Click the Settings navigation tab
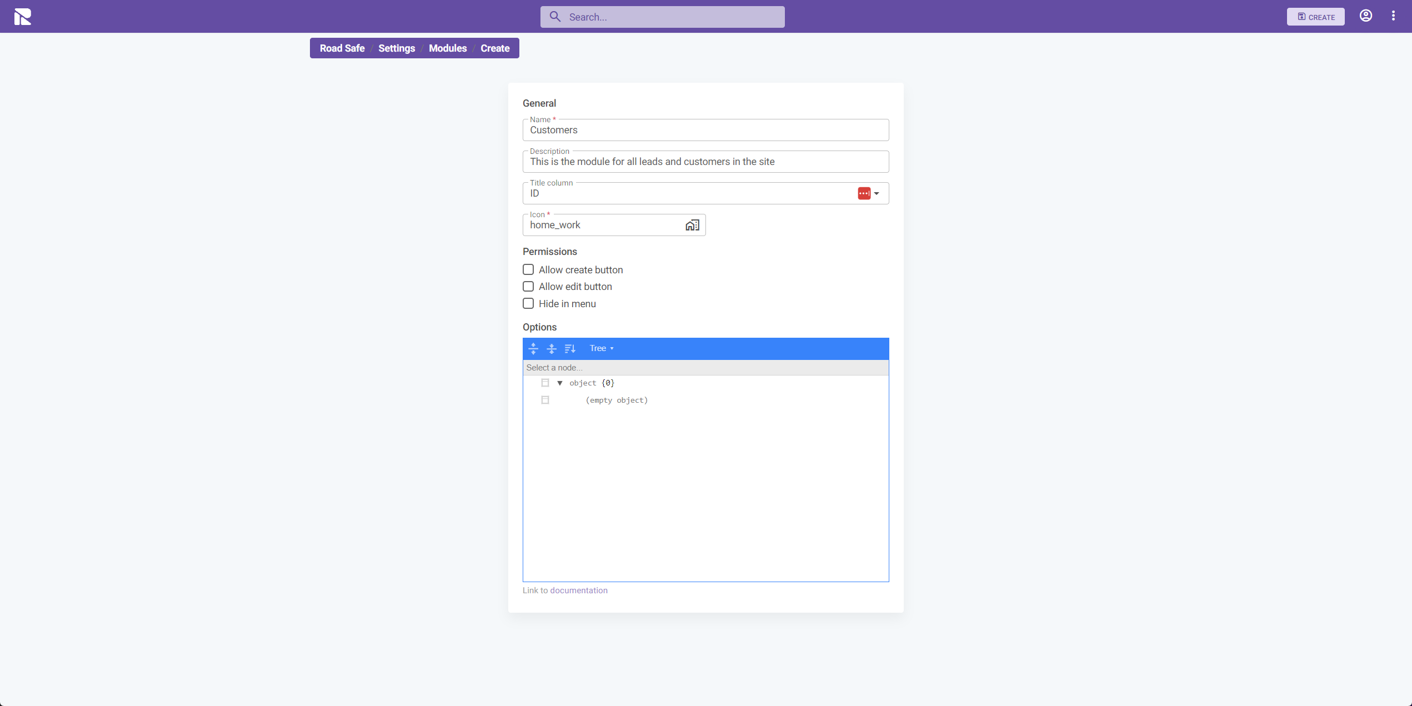1412x706 pixels. pyautogui.click(x=397, y=49)
